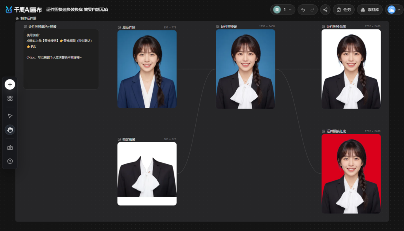Open the 任务 tasks button

[x=344, y=10]
